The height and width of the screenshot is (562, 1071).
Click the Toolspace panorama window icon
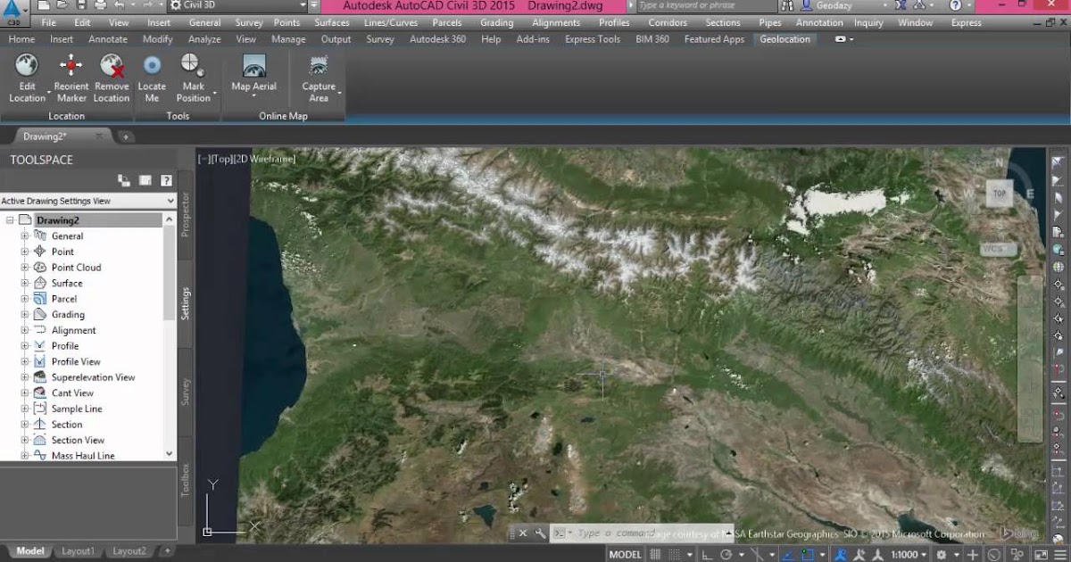(x=145, y=180)
